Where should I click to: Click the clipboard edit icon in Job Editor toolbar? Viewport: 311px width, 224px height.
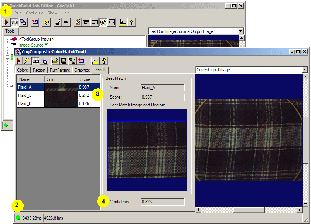tap(78, 22)
